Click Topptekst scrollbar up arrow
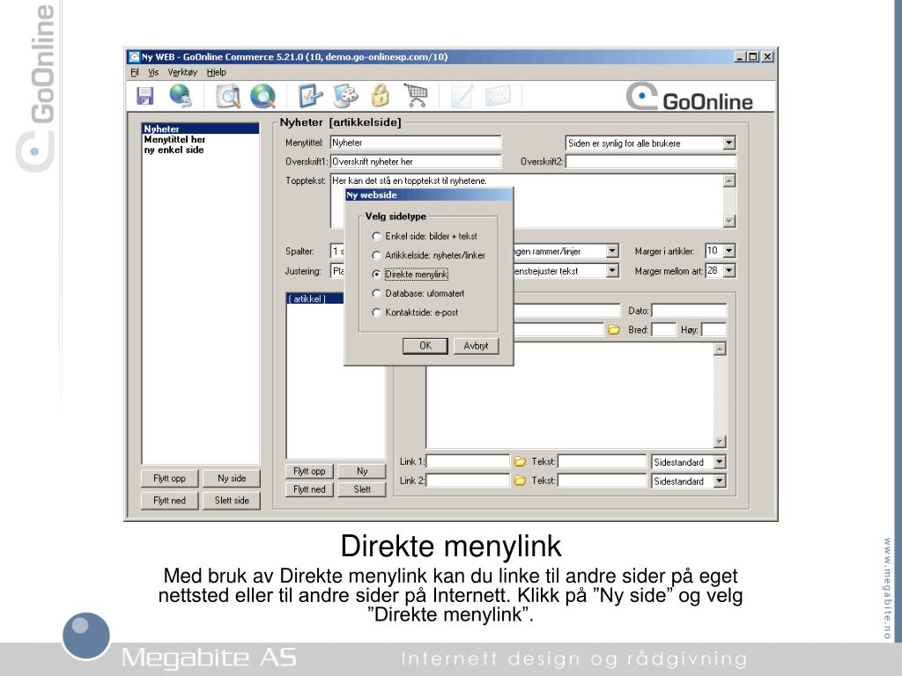Viewport: 902px width, 676px height. point(728,181)
